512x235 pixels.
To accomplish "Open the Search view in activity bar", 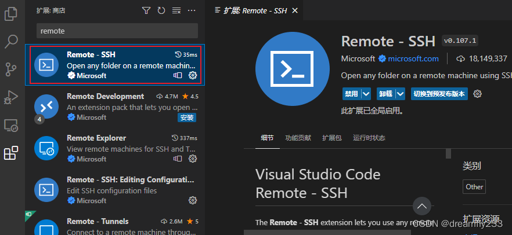I will [x=11, y=42].
